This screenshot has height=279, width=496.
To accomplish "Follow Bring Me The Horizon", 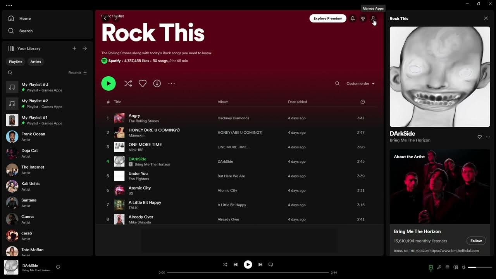I will (x=476, y=241).
